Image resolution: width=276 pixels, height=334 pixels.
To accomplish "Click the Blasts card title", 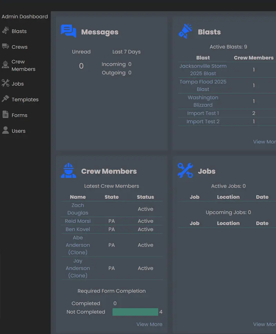I will [x=209, y=32].
